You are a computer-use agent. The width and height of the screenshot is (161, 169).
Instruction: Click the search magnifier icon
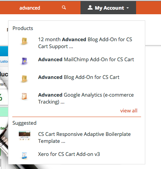pyautogui.click(x=64, y=8)
